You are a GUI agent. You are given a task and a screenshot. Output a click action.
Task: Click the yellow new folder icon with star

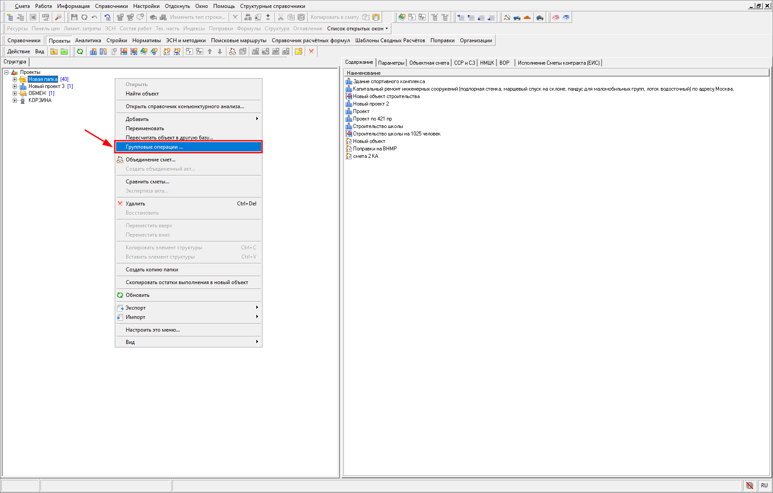click(x=299, y=51)
